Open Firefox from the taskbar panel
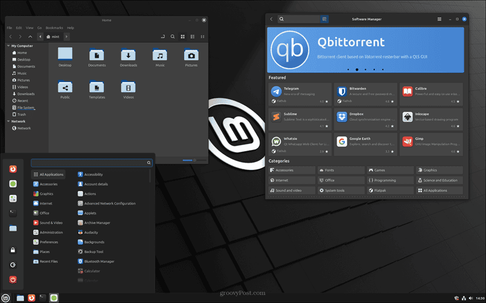This screenshot has width=486, height=303. (x=32, y=298)
